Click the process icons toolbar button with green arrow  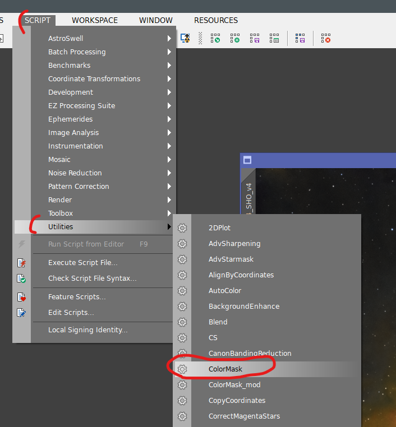[x=215, y=38]
